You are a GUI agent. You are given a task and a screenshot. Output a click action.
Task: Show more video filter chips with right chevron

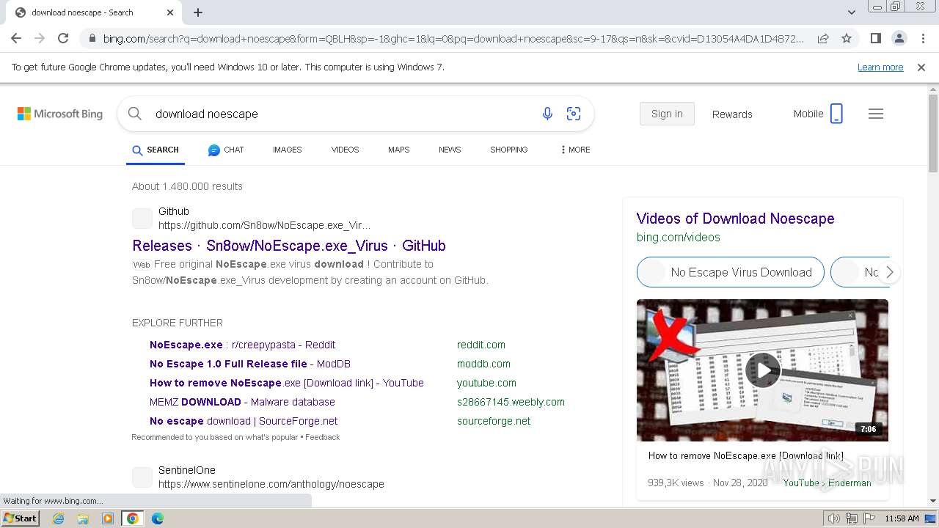[889, 272]
